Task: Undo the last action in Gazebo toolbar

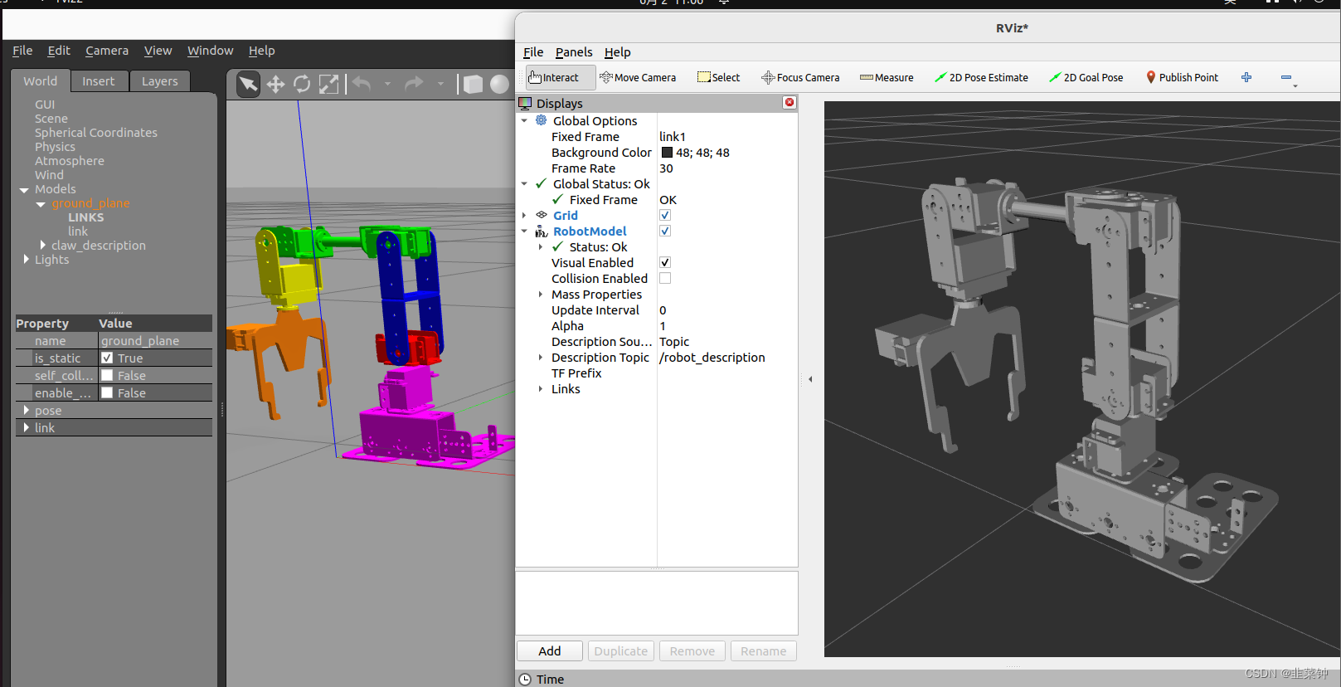Action: 362,84
